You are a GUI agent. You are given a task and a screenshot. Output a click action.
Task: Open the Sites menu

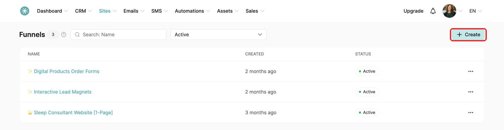[x=108, y=11]
